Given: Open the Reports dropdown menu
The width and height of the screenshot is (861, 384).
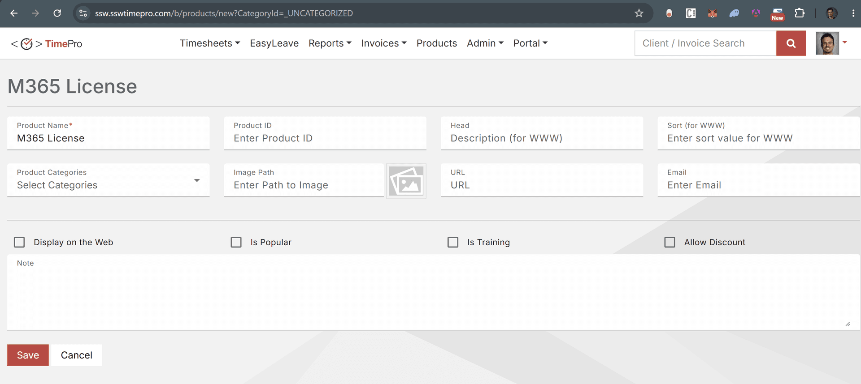Looking at the screenshot, I should [x=330, y=43].
